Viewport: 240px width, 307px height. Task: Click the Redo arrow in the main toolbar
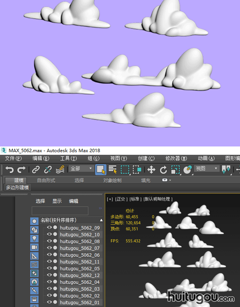[21, 169]
